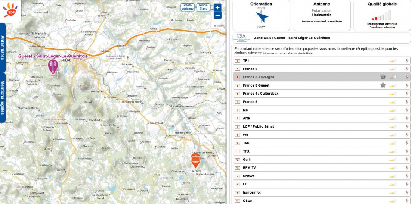Click the Gueret - Saint-Léger-Le-Guérétois map label
Viewport: 411px width, 204px height.
(x=53, y=56)
